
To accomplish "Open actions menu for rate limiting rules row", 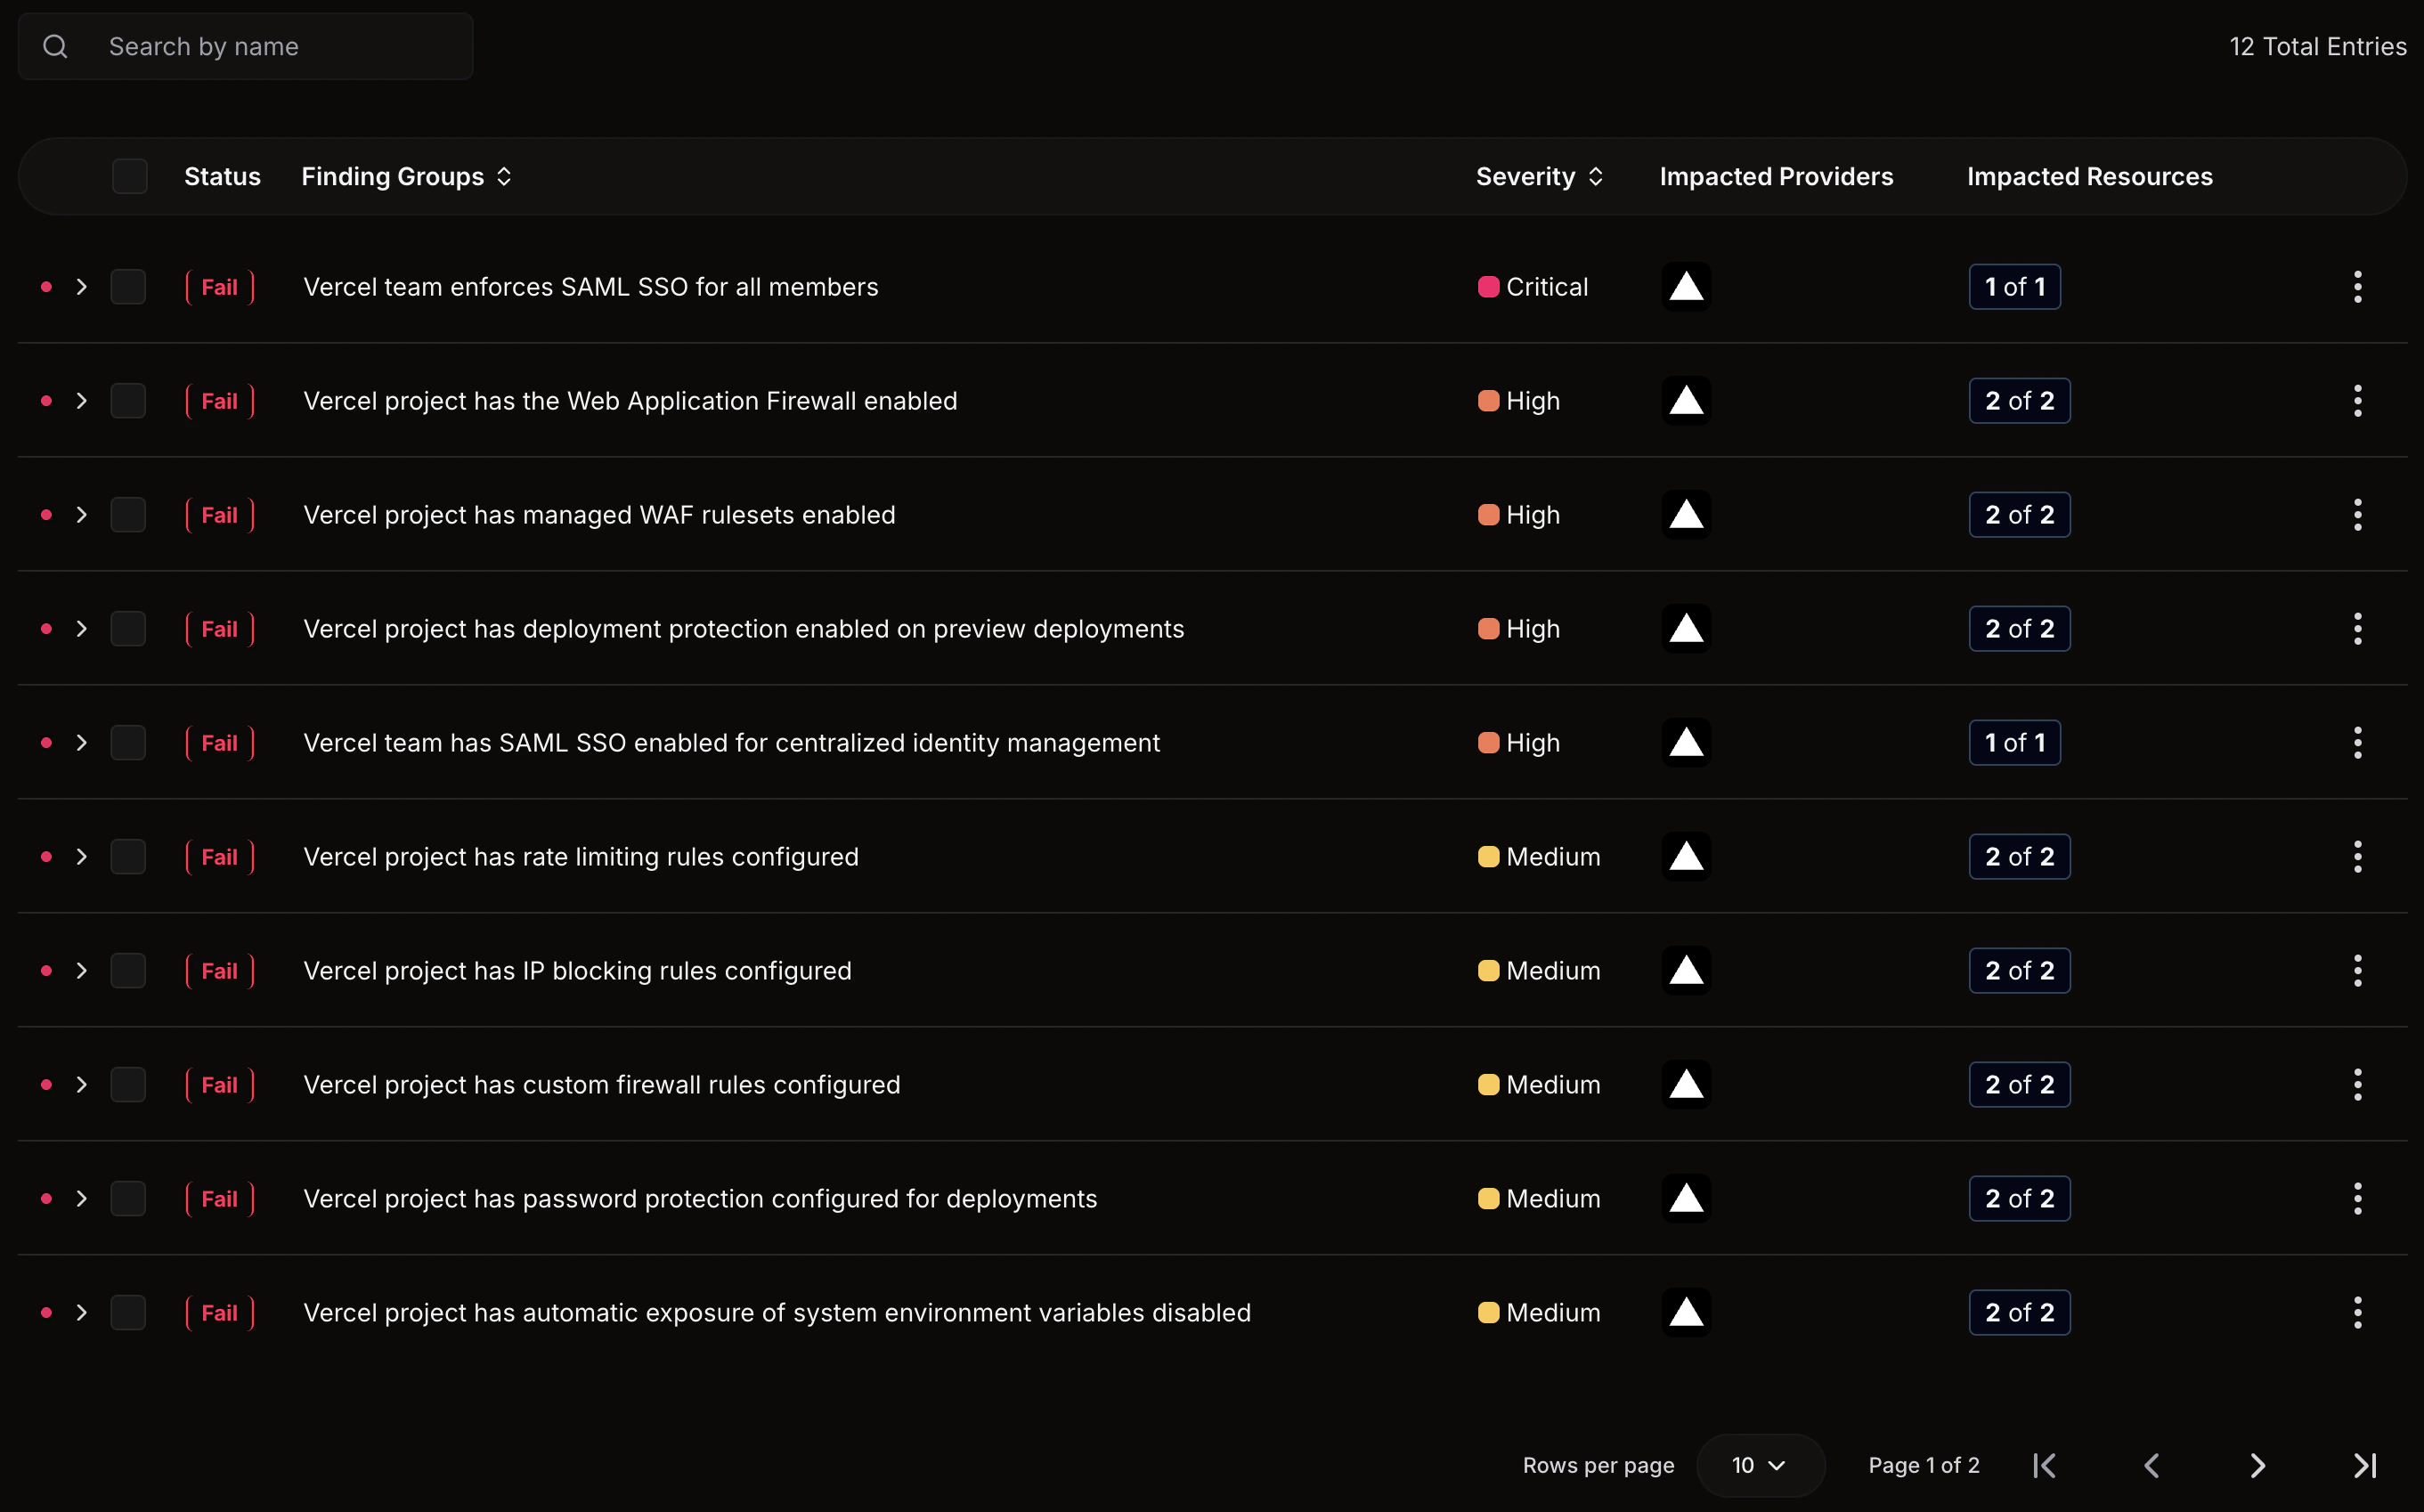I will coord(2357,857).
